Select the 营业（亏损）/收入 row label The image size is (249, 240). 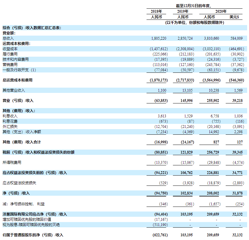(18, 101)
